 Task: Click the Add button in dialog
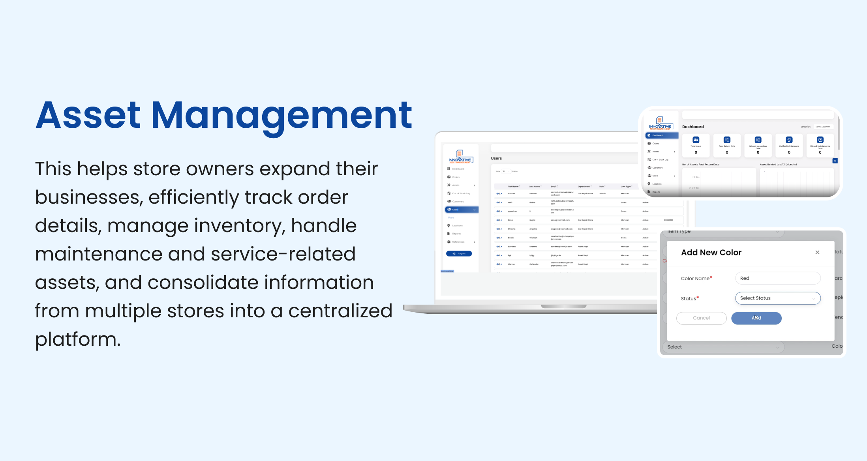pyautogui.click(x=757, y=318)
